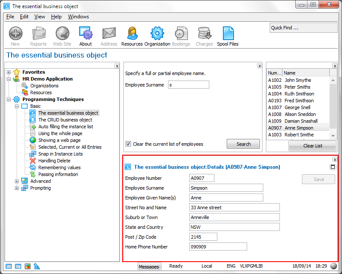This screenshot has width=342, height=274.
Task: Click the Remembering values icon
Action: pos(33,167)
